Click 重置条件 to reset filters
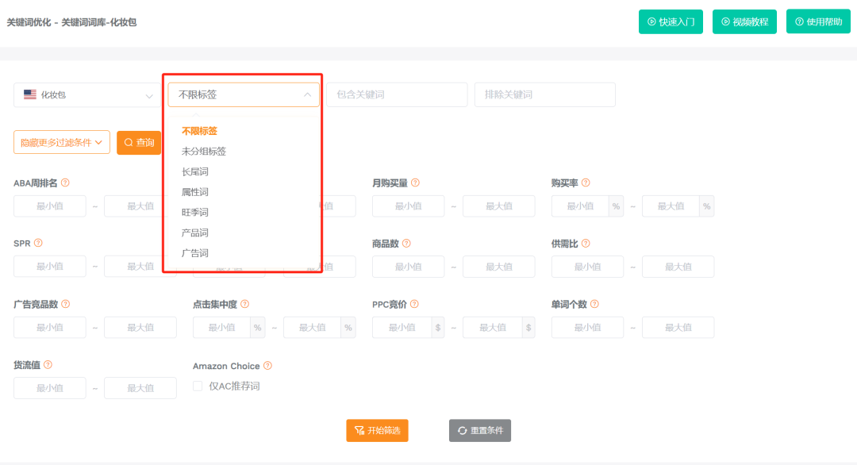Image resolution: width=857 pixels, height=465 pixels. coord(479,430)
